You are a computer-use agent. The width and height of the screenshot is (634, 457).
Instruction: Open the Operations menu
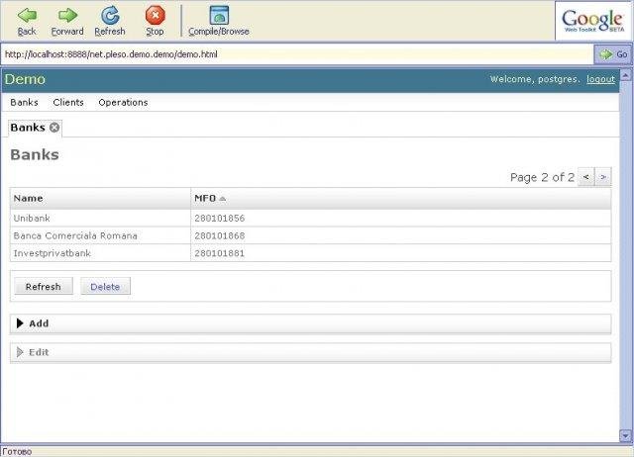[123, 102]
